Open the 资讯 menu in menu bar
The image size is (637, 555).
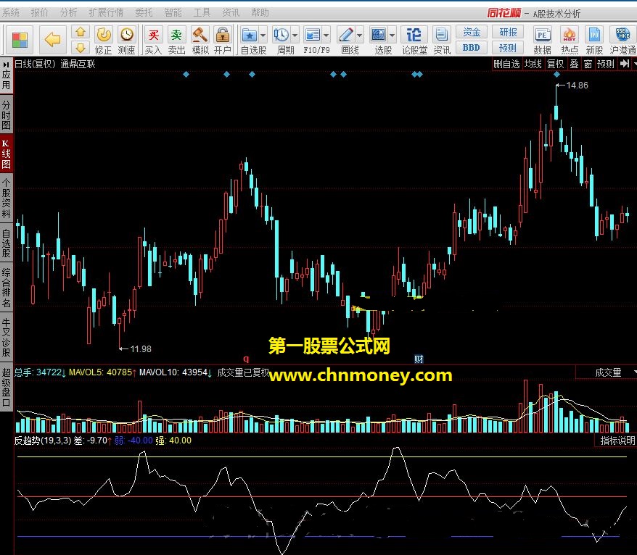(230, 12)
